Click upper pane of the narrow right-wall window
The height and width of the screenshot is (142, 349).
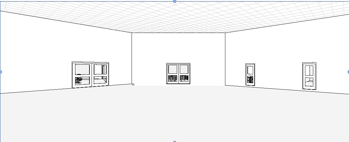pyautogui.click(x=250, y=70)
